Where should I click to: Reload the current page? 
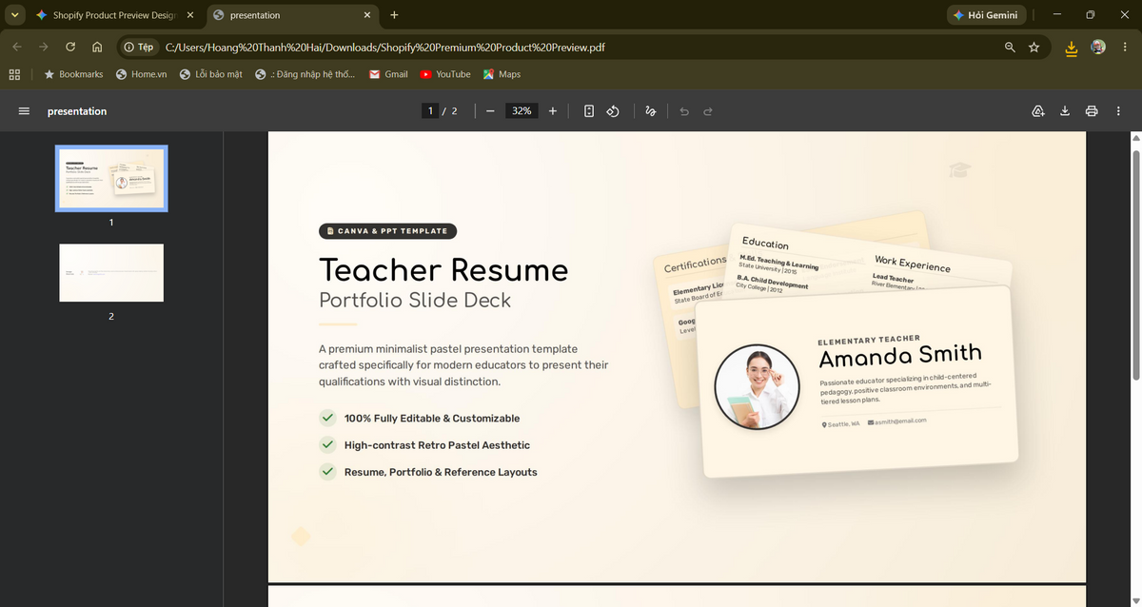point(70,47)
